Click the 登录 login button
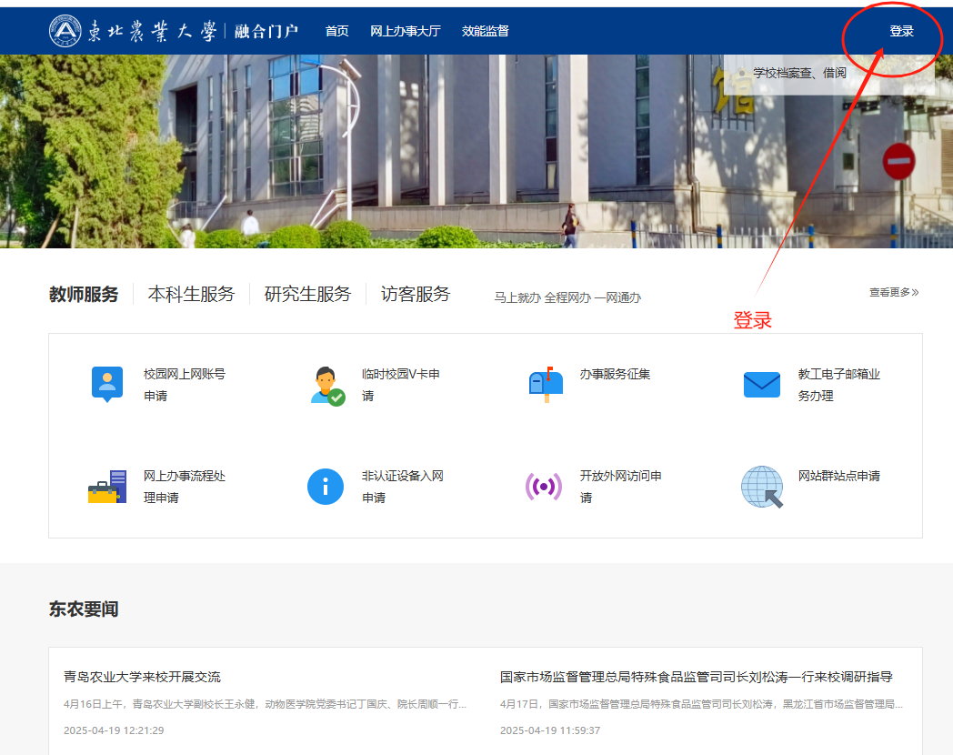 coord(901,31)
